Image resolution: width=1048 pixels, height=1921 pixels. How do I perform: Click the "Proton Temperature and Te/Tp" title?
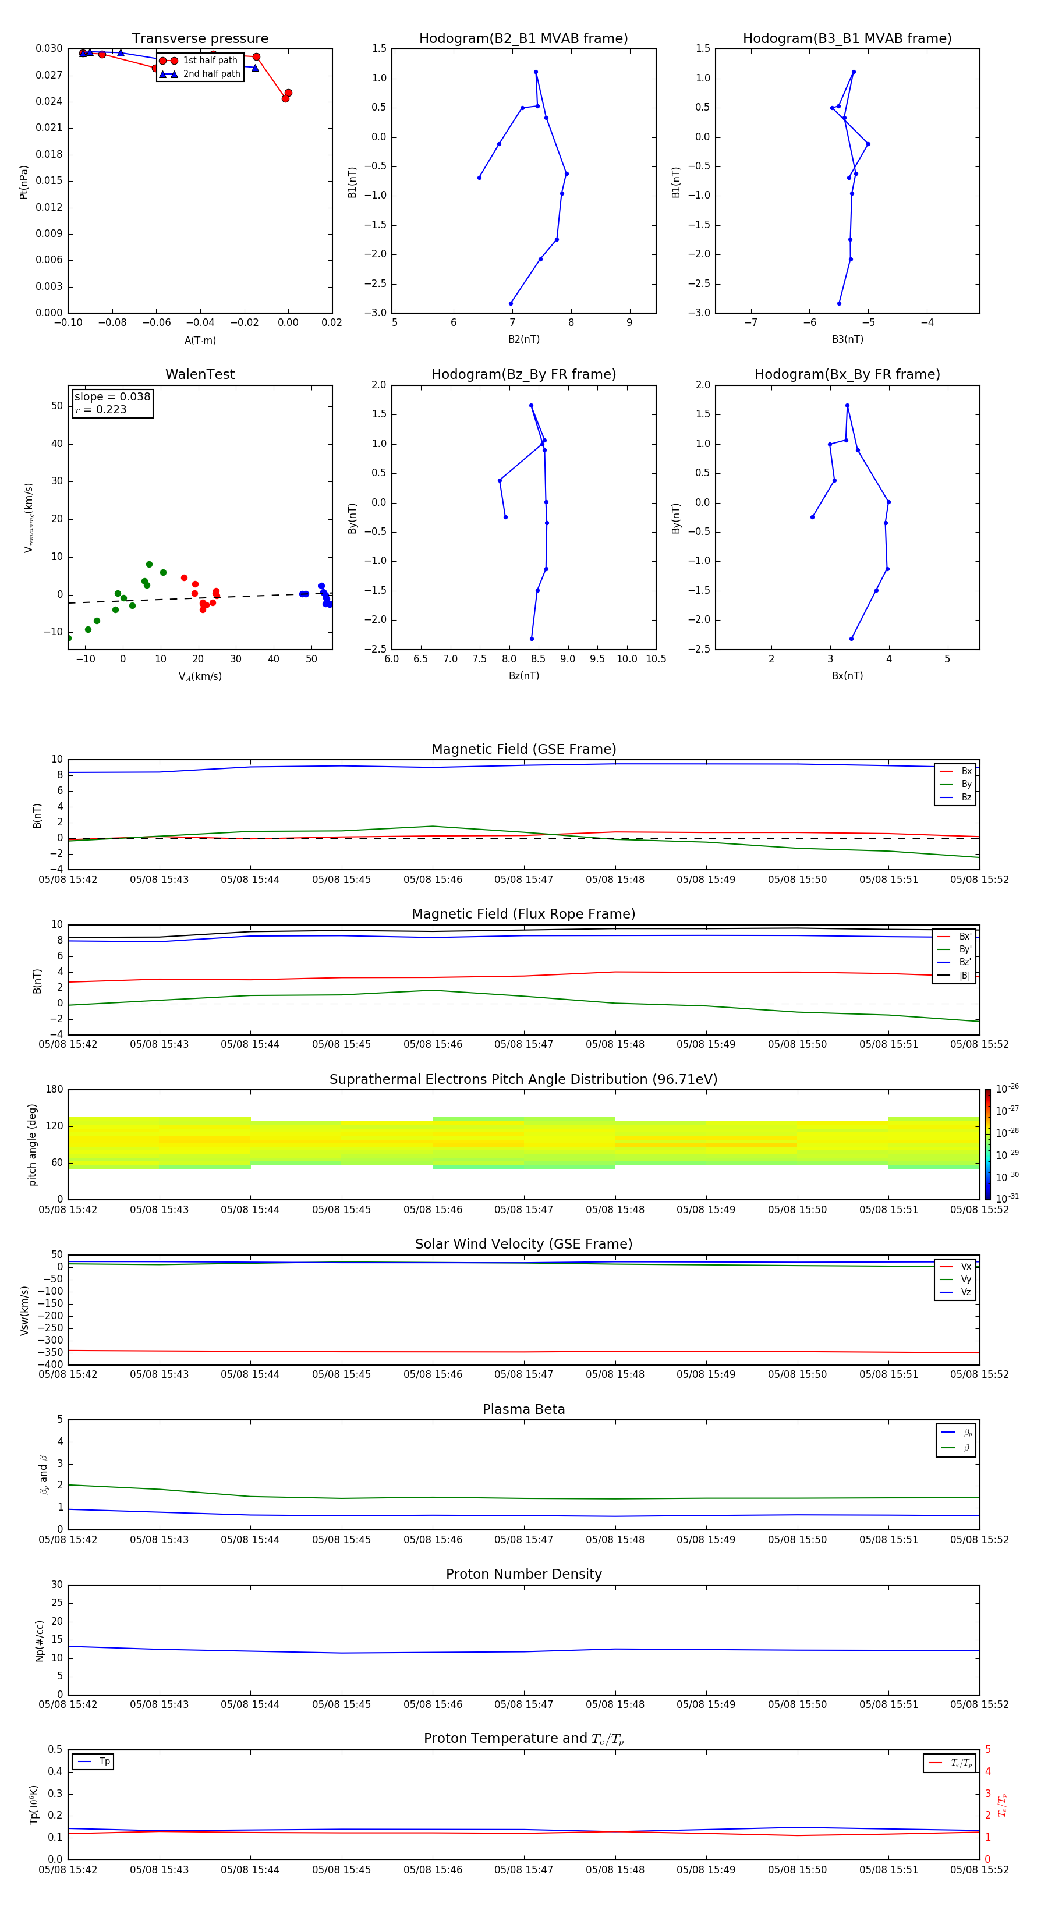tap(523, 1740)
